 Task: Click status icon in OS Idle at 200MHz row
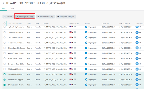coord(86,69)
